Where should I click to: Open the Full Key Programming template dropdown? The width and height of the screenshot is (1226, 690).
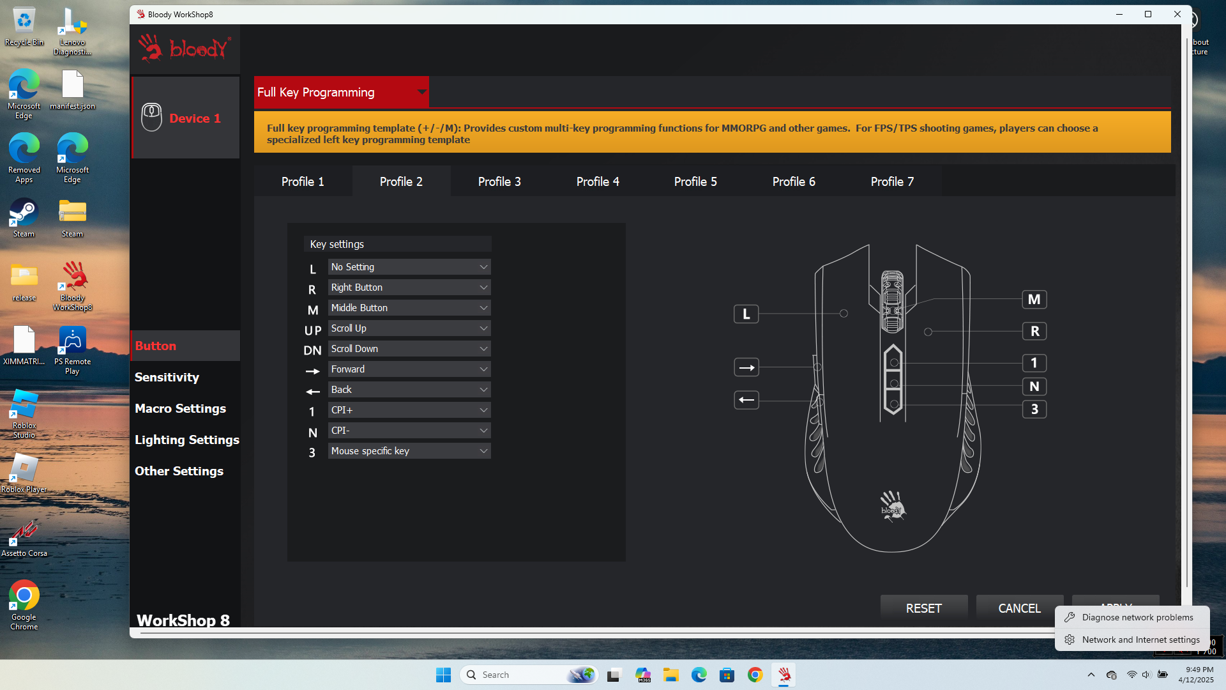point(342,92)
